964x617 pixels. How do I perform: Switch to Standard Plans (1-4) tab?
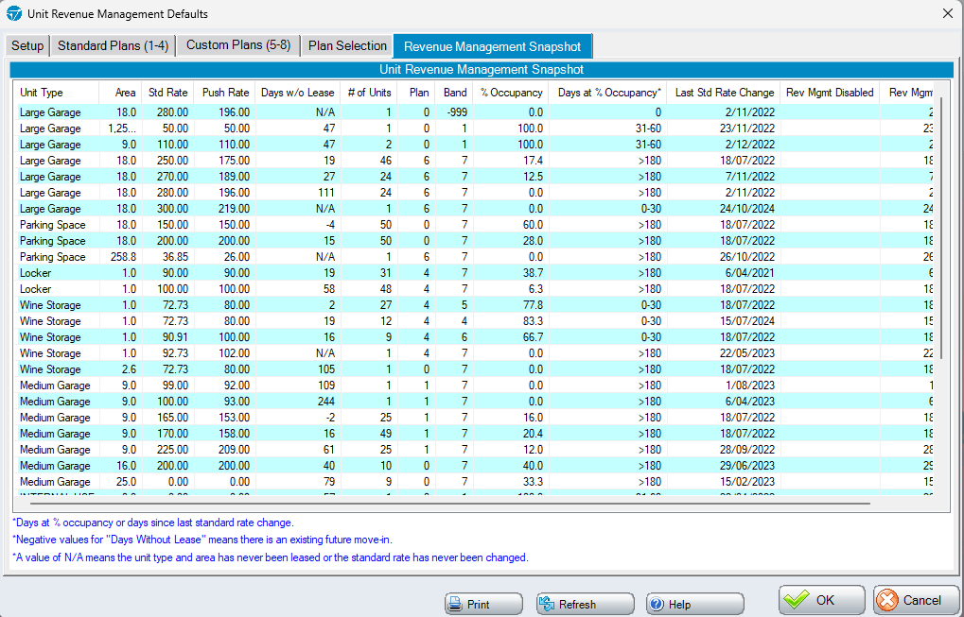click(x=113, y=45)
